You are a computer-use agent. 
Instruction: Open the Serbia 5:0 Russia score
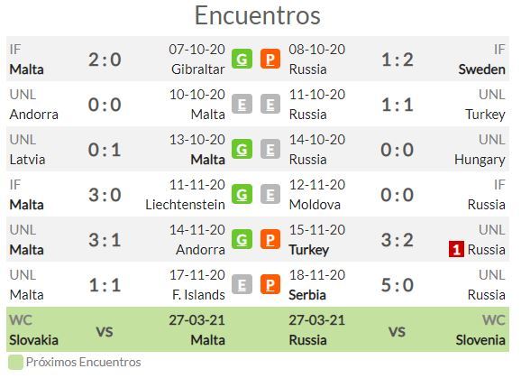pyautogui.click(x=398, y=285)
